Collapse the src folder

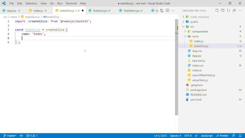tap(192, 26)
